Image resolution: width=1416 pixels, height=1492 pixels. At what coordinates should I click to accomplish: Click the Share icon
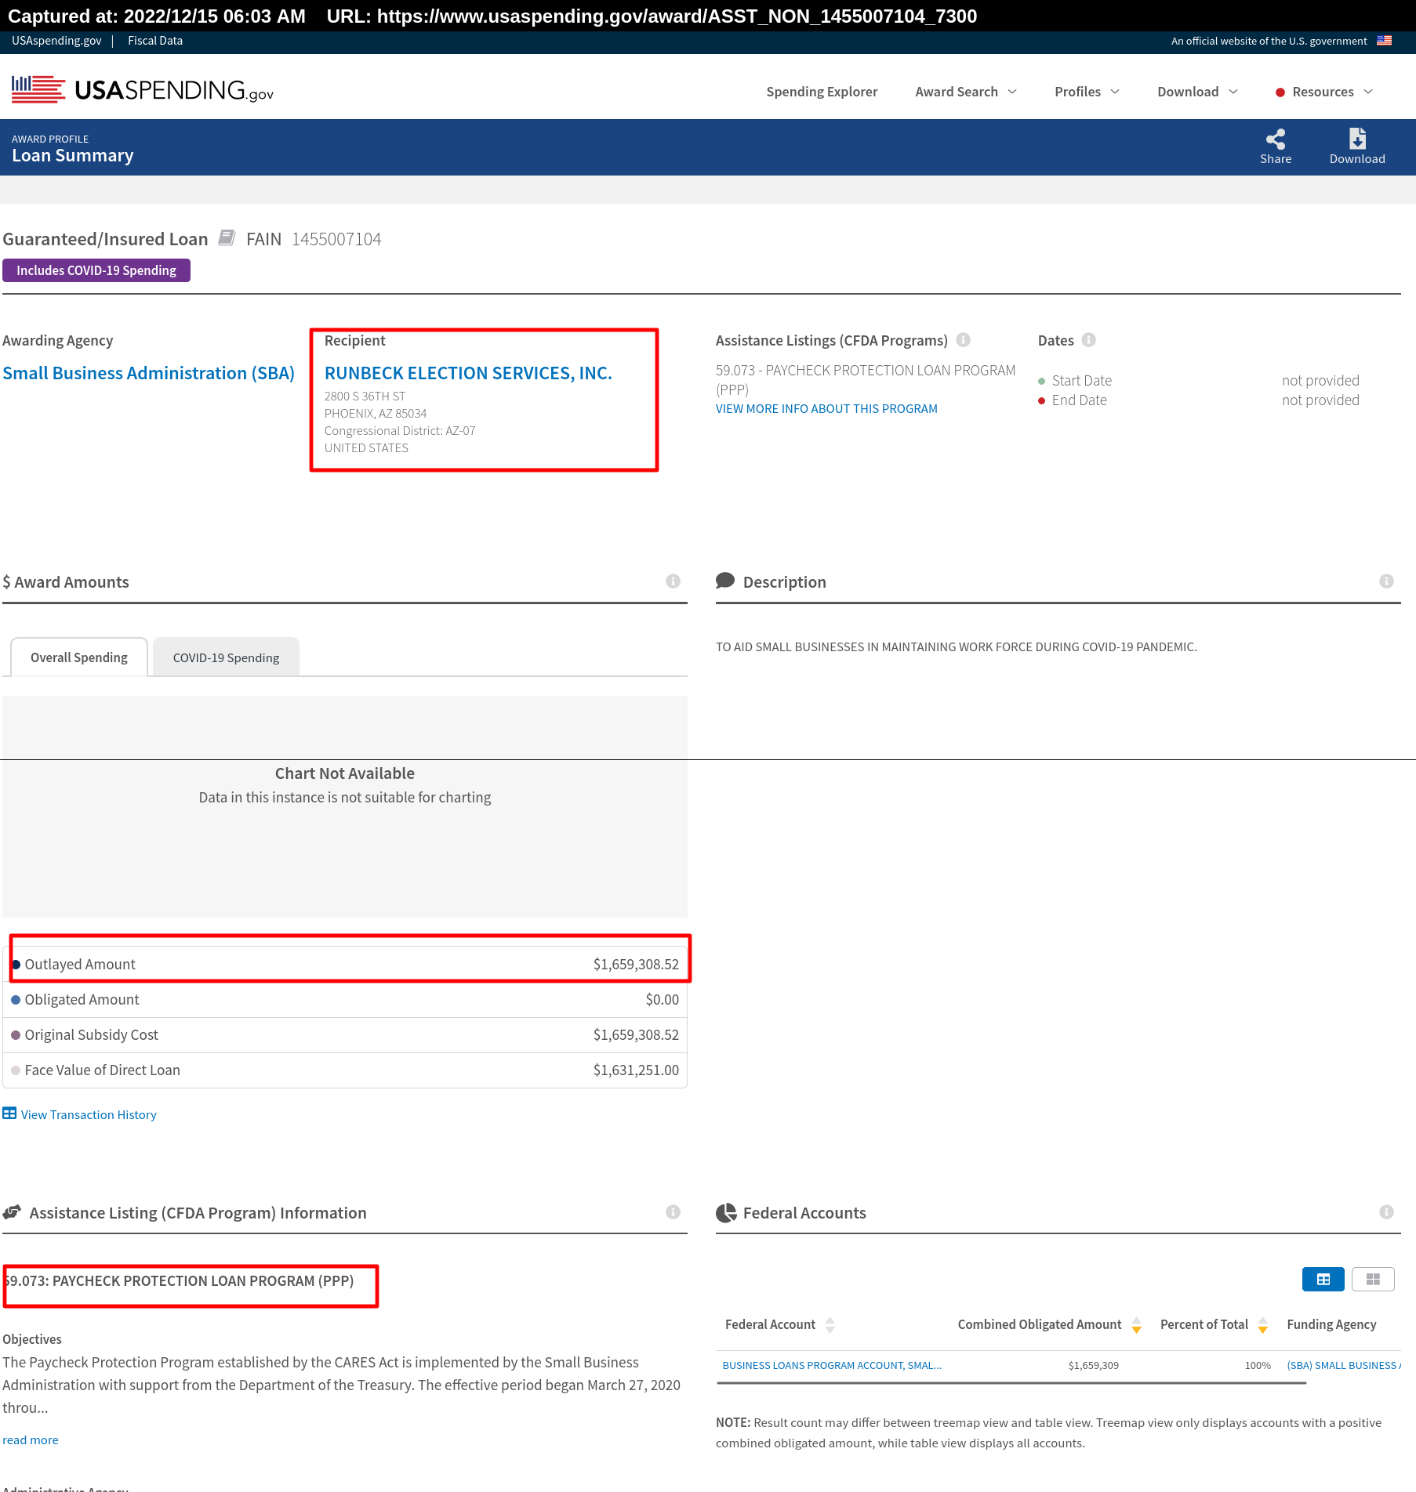point(1276,139)
